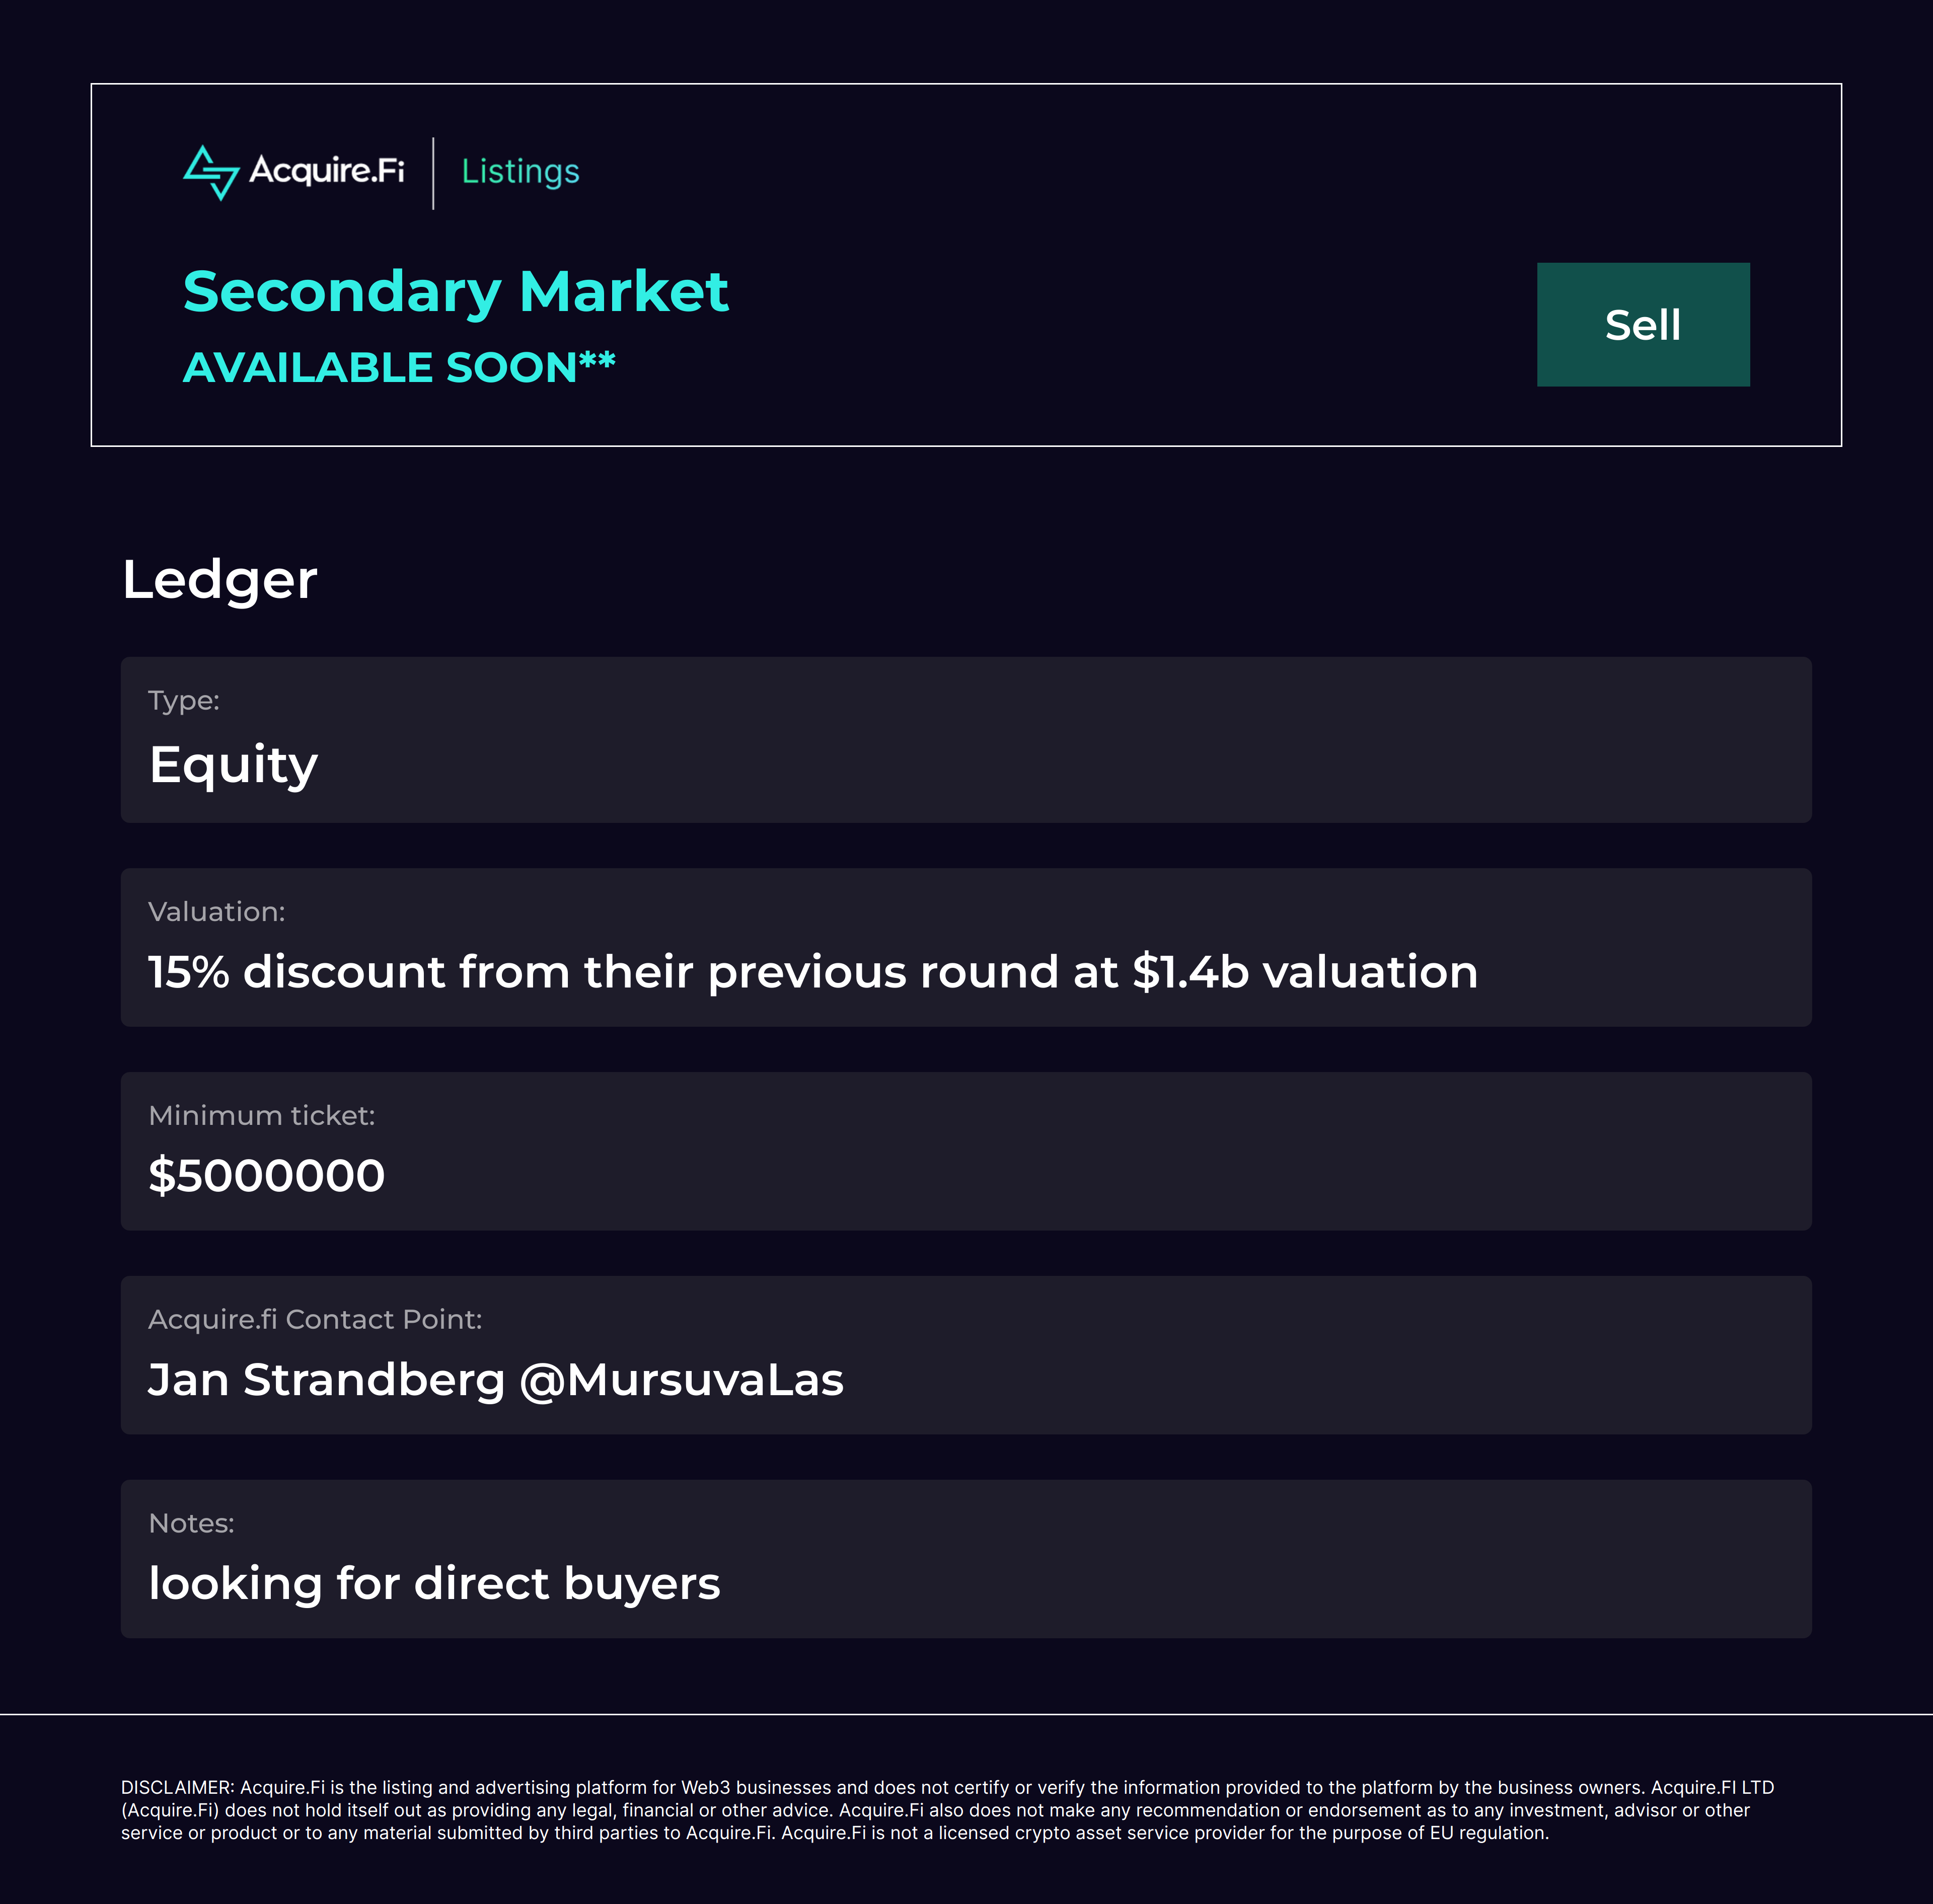Open the @MursuvaLas contact handle
The height and width of the screenshot is (1904, 1933).
(682, 1380)
